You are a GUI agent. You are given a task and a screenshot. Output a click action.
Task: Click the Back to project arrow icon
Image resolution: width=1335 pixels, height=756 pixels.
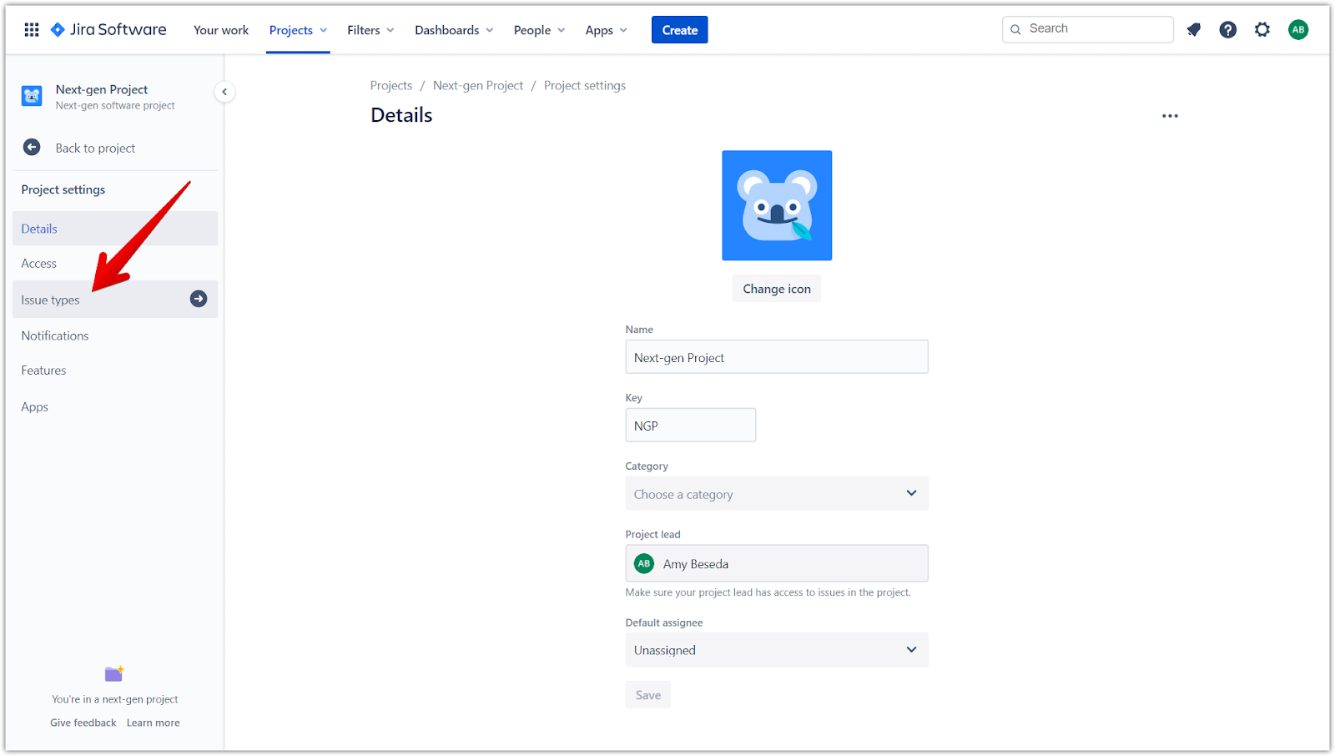click(32, 148)
